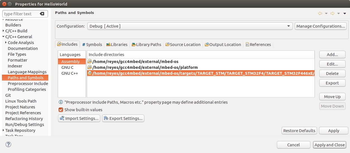Click the info icon beside preprocessor note
The height and width of the screenshot is (153, 350).
(61, 102)
